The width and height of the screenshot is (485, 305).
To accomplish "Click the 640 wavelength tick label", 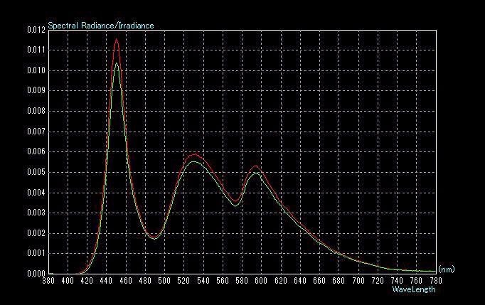I will pos(300,281).
